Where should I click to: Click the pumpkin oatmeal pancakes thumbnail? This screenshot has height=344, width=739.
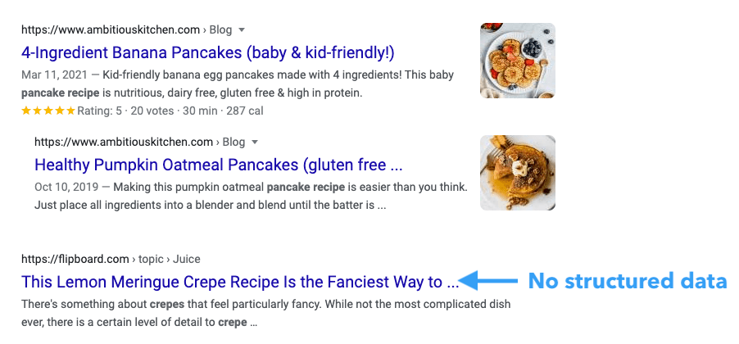pos(518,173)
